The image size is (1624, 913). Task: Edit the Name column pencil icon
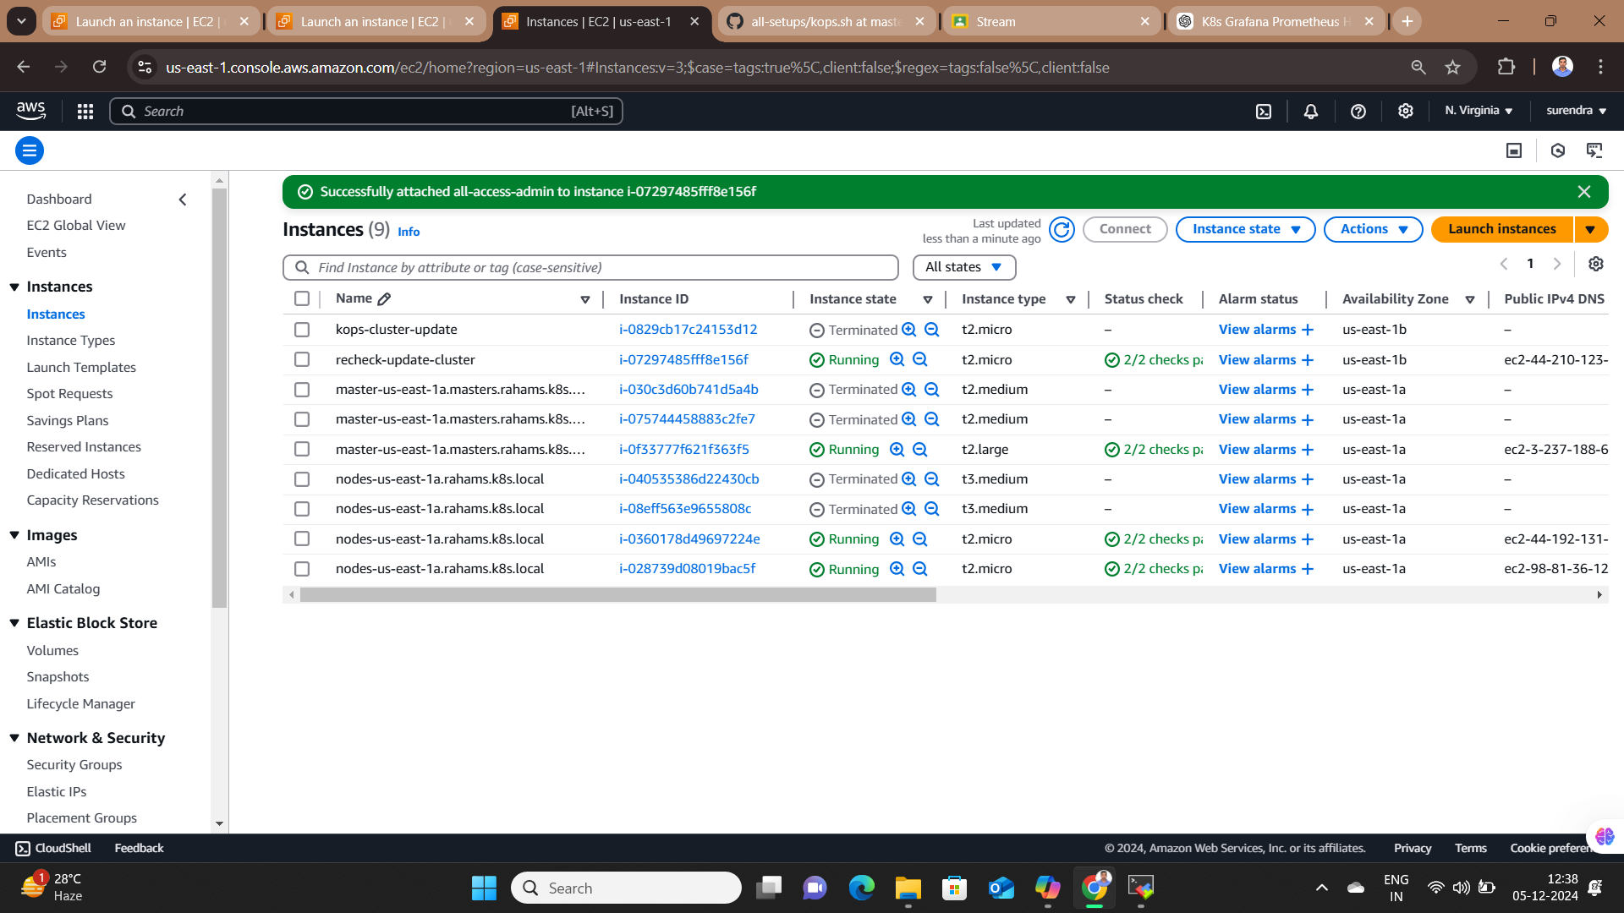pyautogui.click(x=384, y=298)
